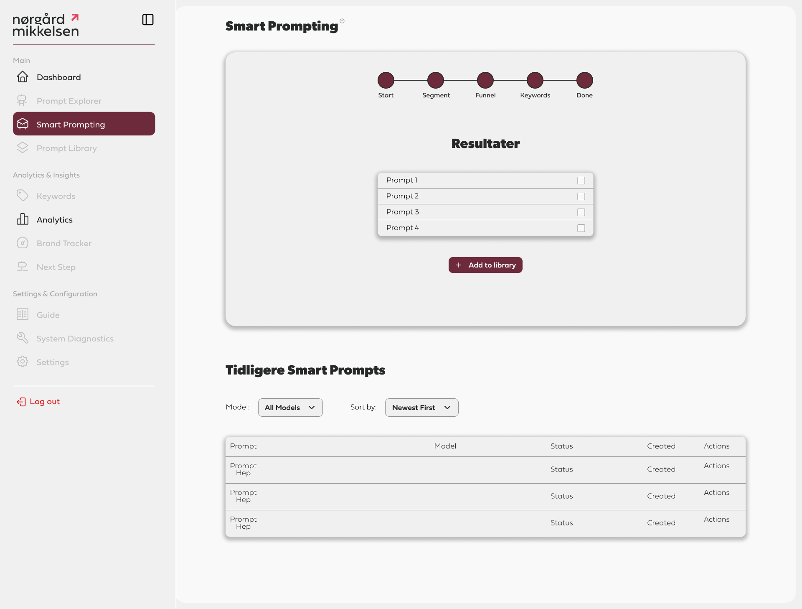
Task: Click the Keywords tag icon
Action: (23, 196)
